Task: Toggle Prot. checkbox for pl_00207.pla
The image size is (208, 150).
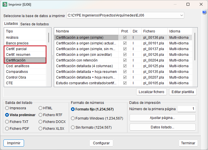Action: click(125, 77)
